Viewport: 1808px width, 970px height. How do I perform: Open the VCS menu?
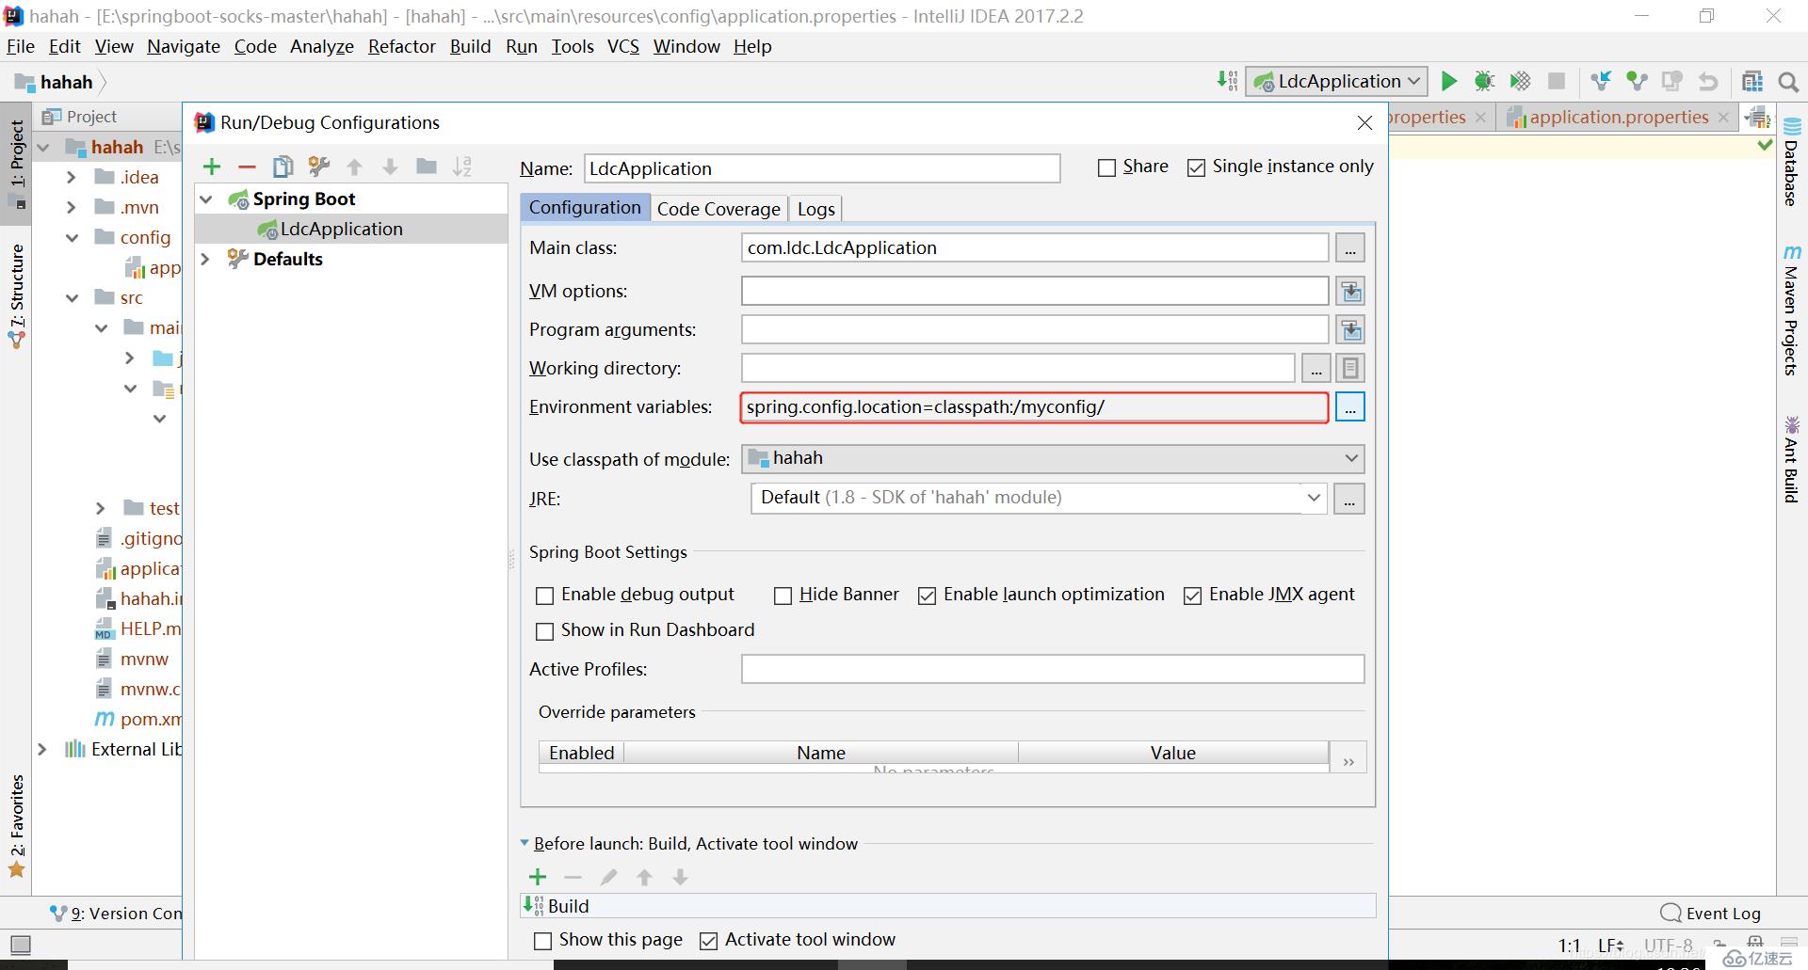point(623,46)
